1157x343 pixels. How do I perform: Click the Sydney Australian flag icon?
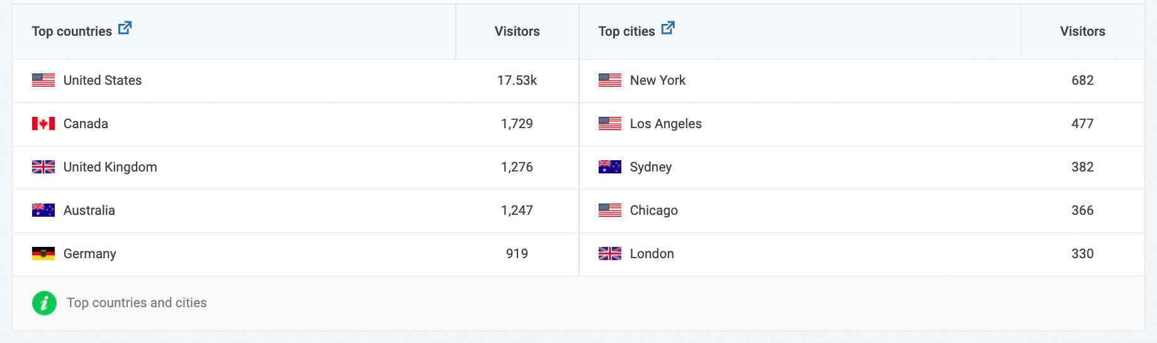coord(610,167)
